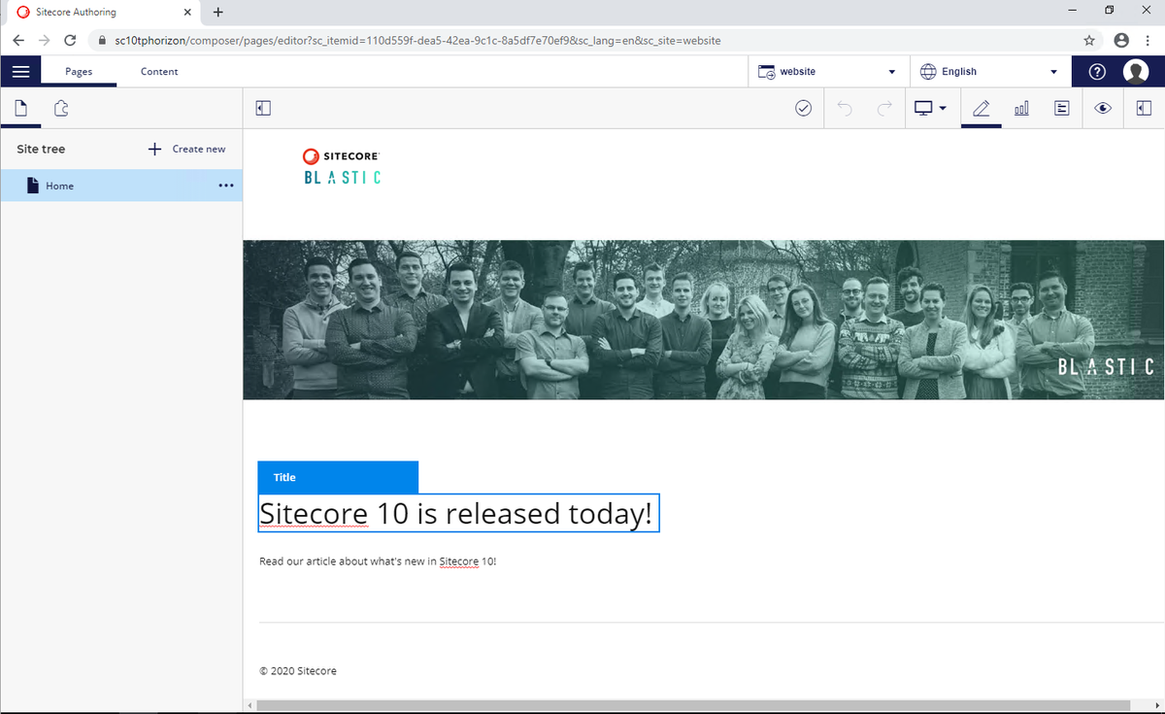This screenshot has width=1165, height=714.
Task: Edit the Sitecore 10 is released today heading
Action: point(458,513)
